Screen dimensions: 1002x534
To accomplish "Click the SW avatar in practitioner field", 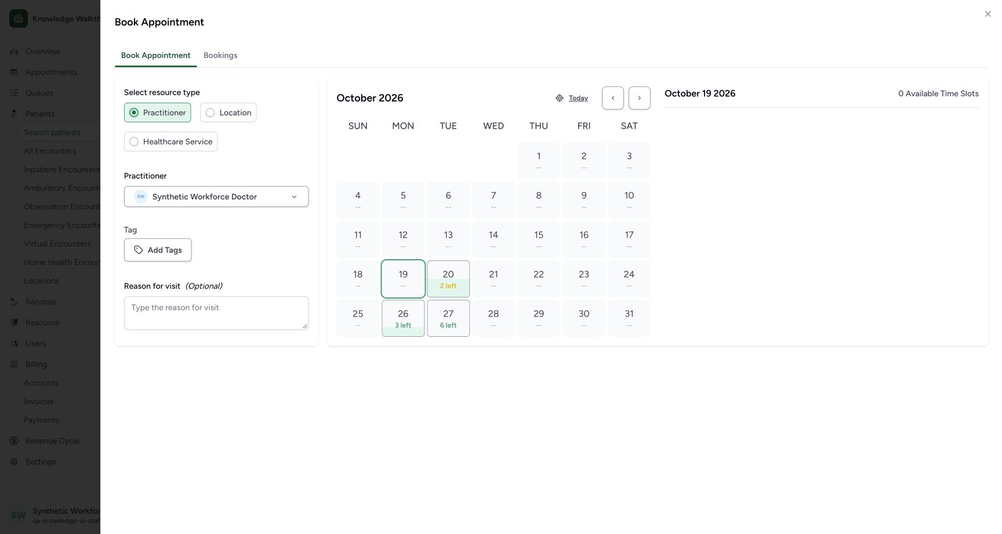I will click(141, 197).
